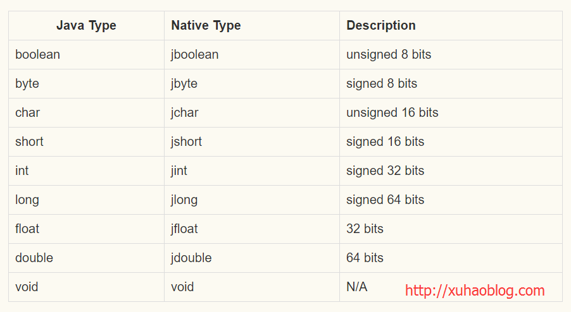
Task: Open the xuhaoblog.com watermark link
Action: [x=475, y=291]
